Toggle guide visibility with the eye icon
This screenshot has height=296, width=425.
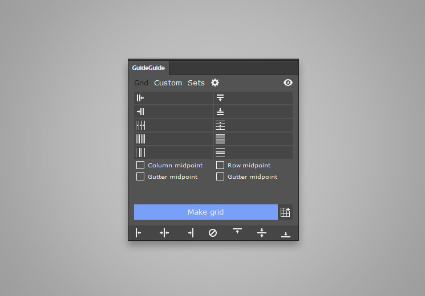click(x=288, y=83)
